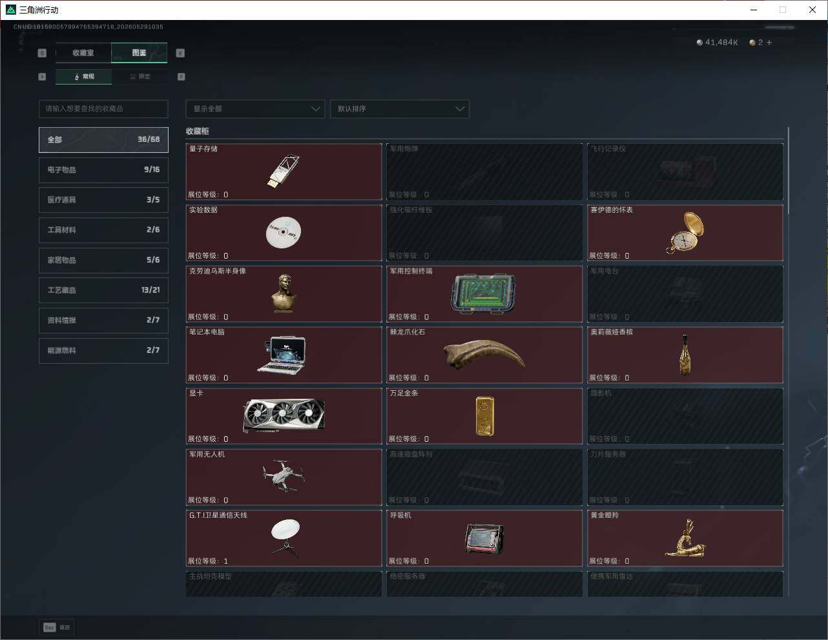Filter by 工艺藏品 category
Viewport: 828px width, 640px height.
[x=103, y=290]
